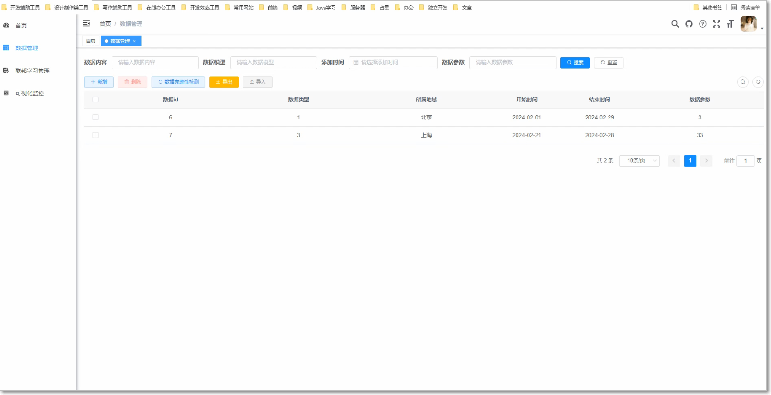Screen dimensions: 771x395
Task: Focus the 数据参数 input field
Action: click(513, 62)
